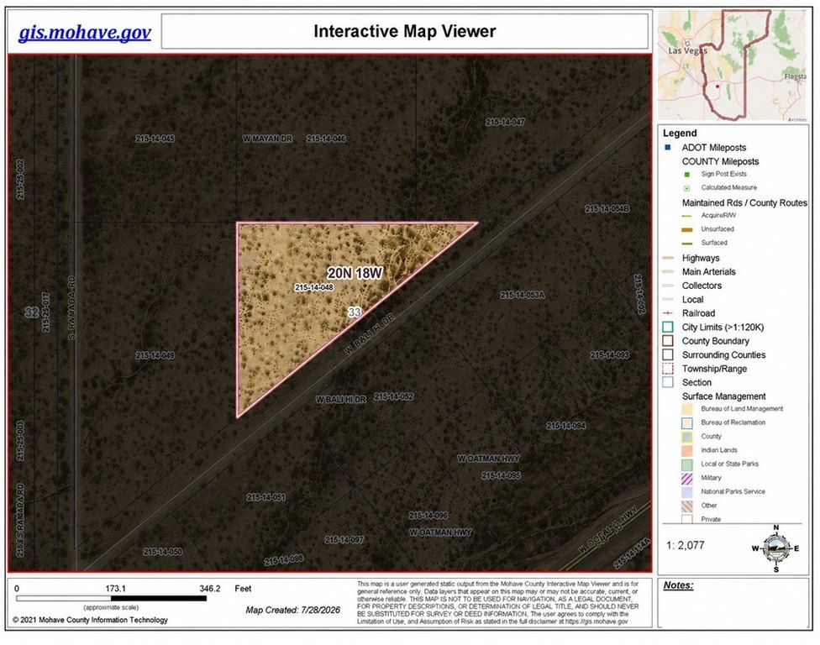Click the Main Arterials line symbol
This screenshot has height=645, width=820.
click(668, 272)
